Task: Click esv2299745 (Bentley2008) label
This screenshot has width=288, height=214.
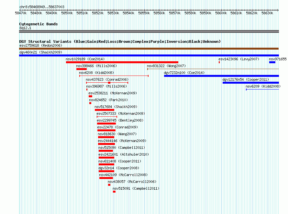Action: (120, 120)
